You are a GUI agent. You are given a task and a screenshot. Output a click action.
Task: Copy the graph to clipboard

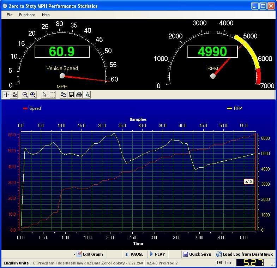coord(63,95)
